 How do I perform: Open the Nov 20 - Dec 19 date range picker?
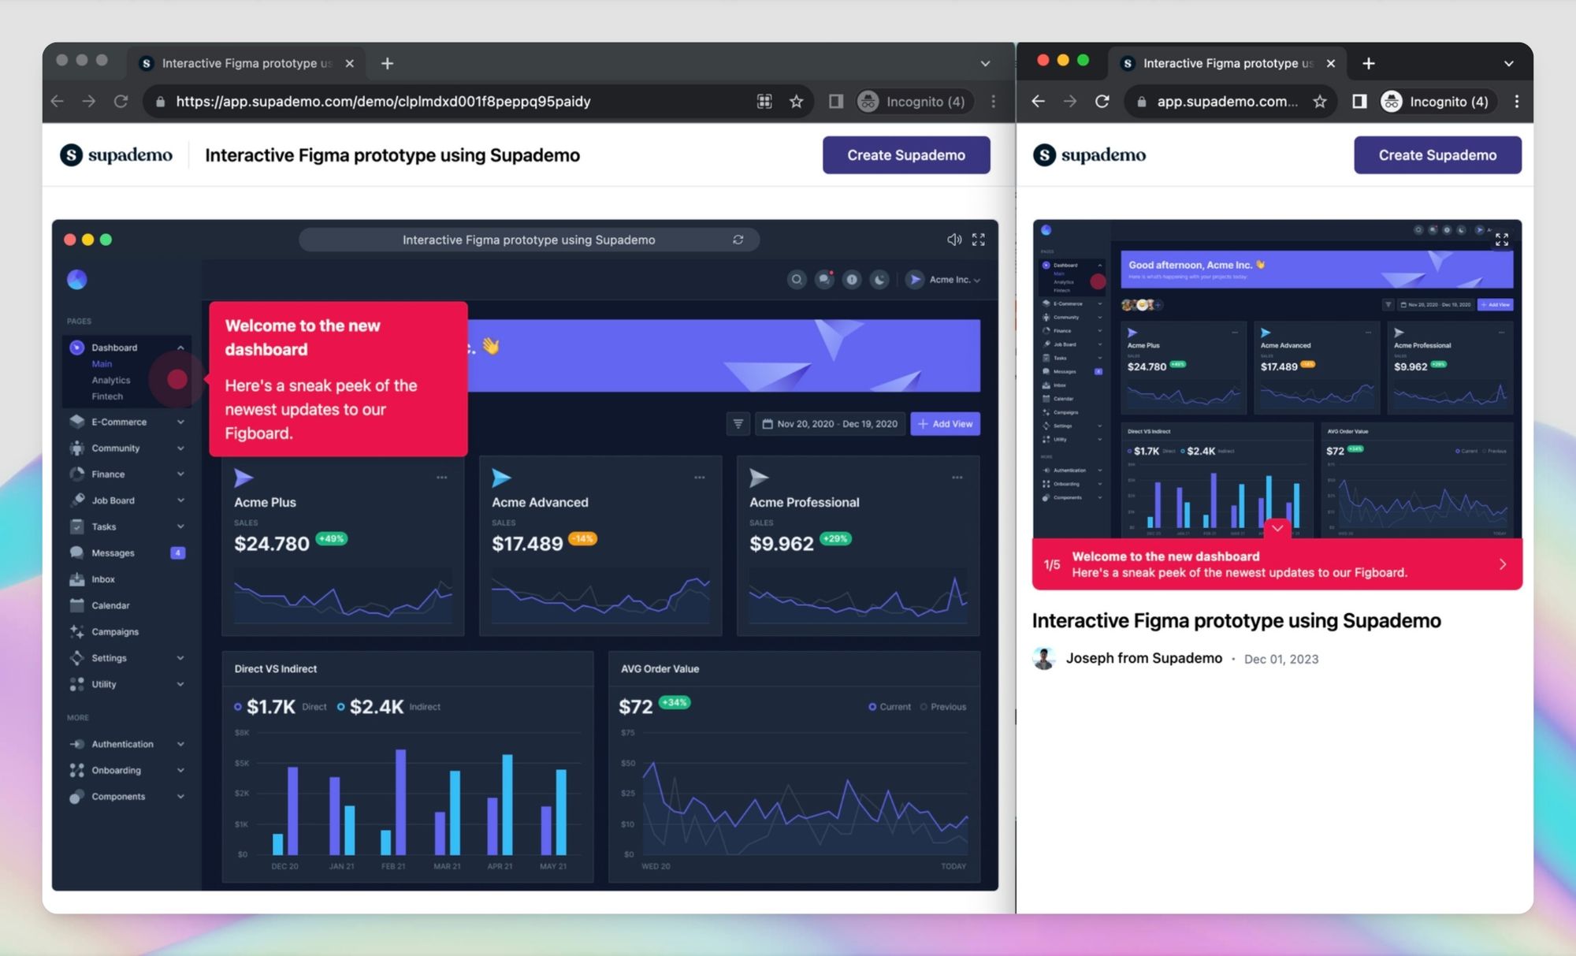click(829, 423)
